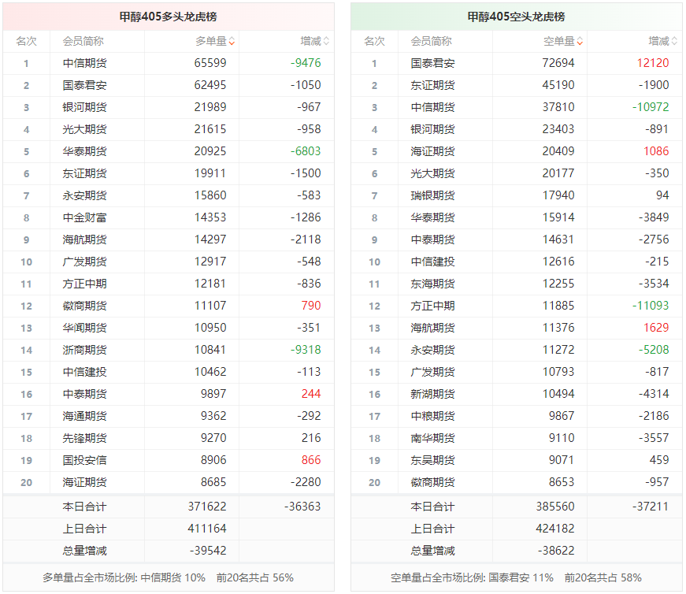Open 国泰君安 in rank 1 of short table
This screenshot has height=594, width=686.
tap(433, 63)
